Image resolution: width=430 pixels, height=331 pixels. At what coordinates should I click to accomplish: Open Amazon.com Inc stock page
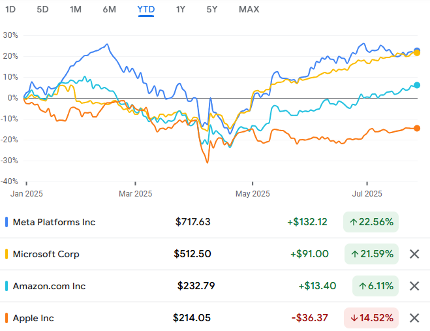pos(49,286)
